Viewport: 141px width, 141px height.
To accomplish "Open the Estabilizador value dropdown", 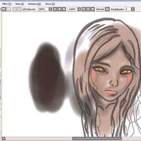I will [x=133, y=9].
